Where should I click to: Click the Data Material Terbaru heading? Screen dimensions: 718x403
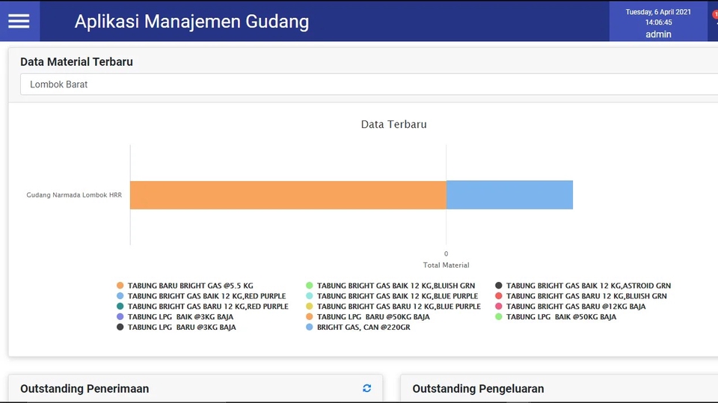[x=76, y=62]
